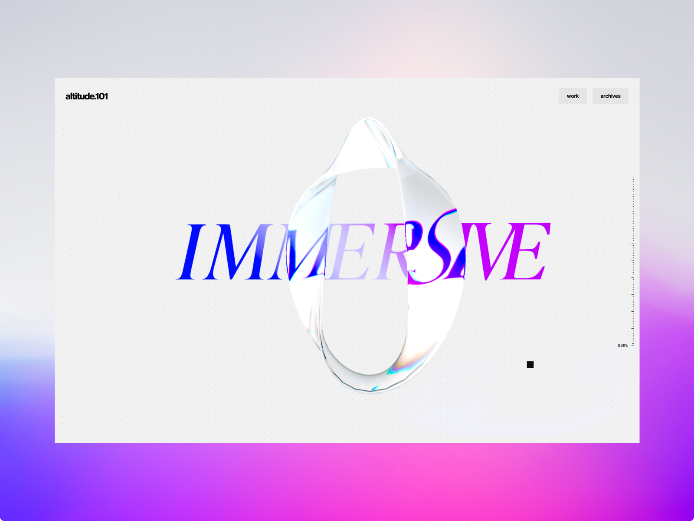Click the bottom curve of the glass ring
This screenshot has width=694, height=521.
coord(370,382)
